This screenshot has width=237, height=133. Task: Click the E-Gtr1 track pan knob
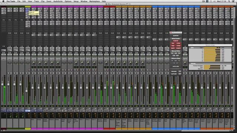[x=137, y=63]
